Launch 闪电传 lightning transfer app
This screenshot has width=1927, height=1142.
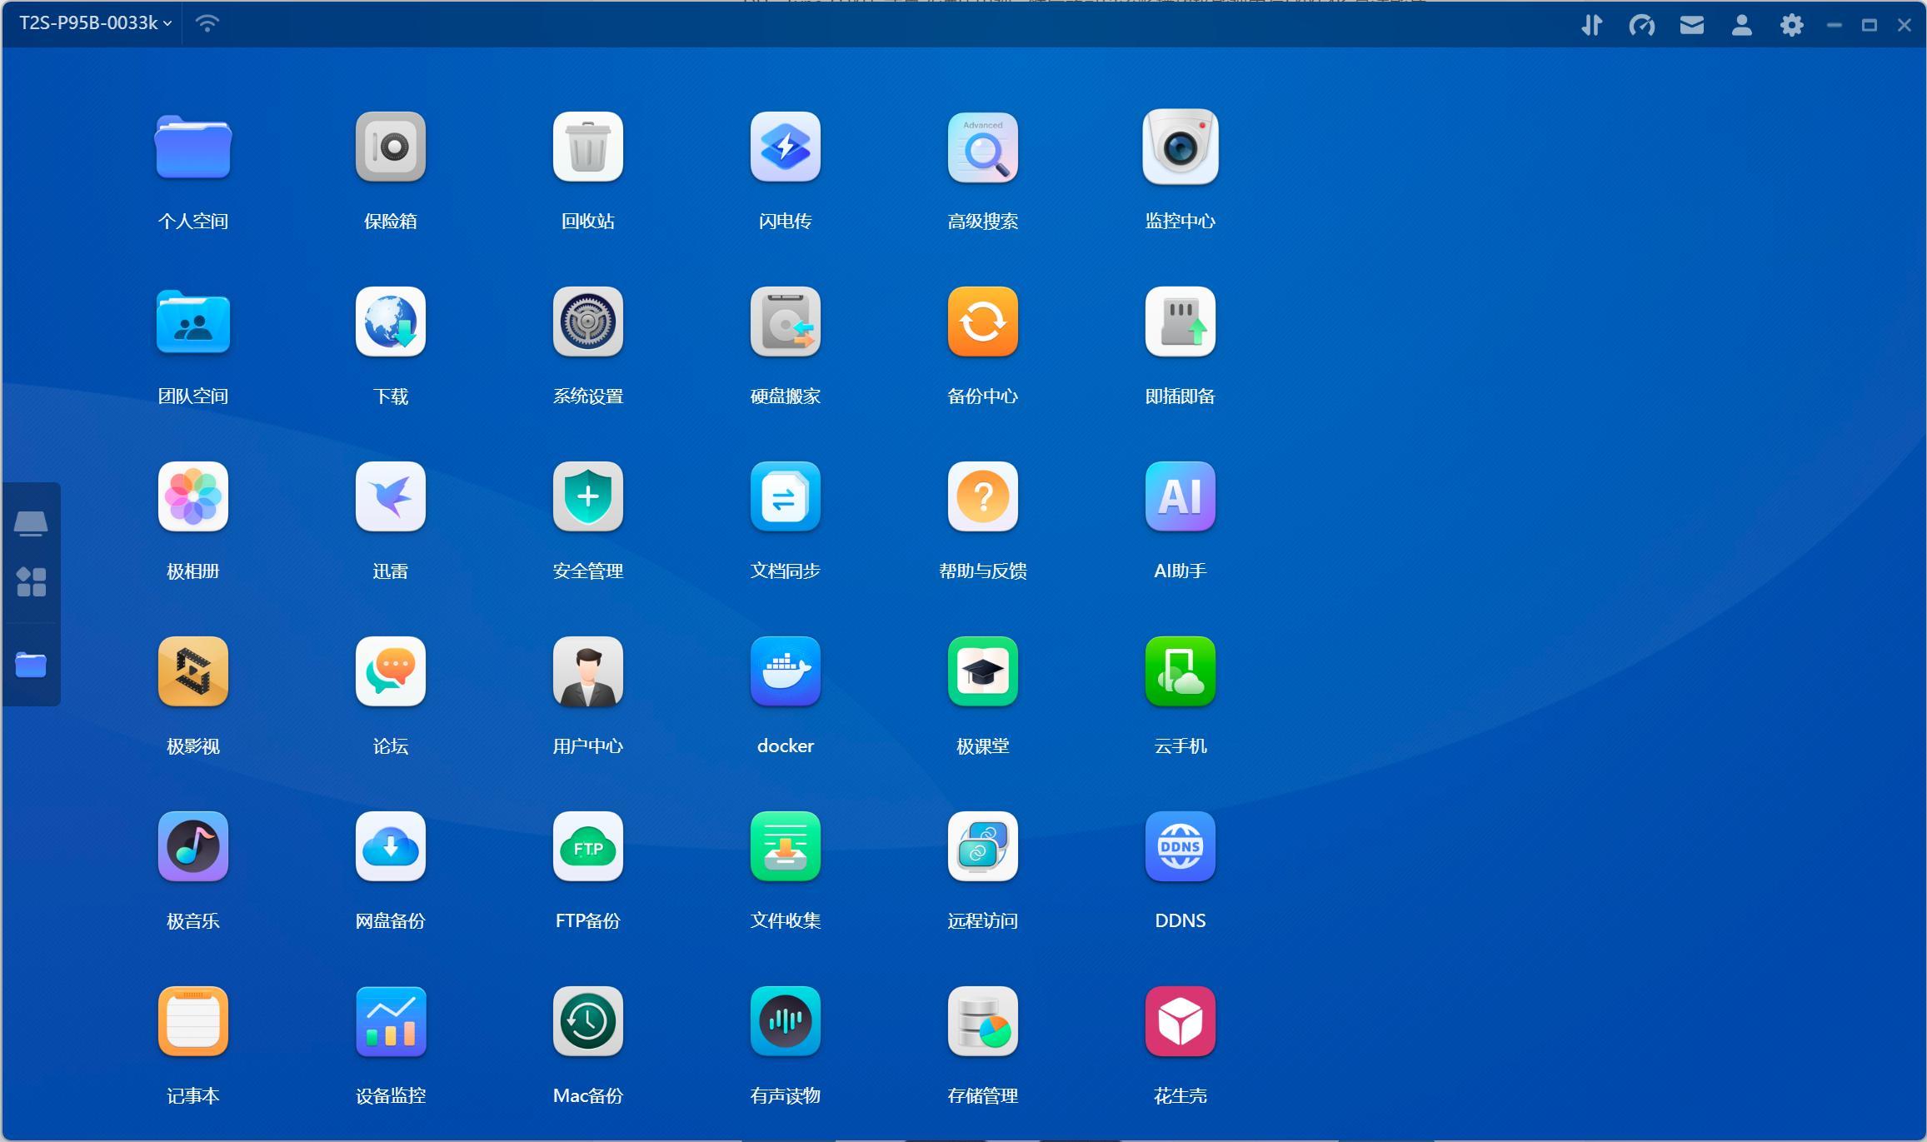pos(785,147)
